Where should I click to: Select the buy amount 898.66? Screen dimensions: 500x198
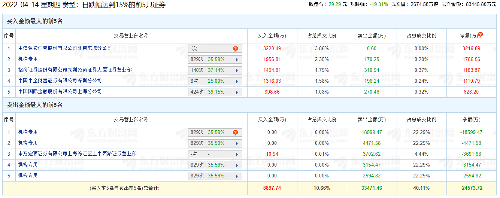click(x=272, y=92)
